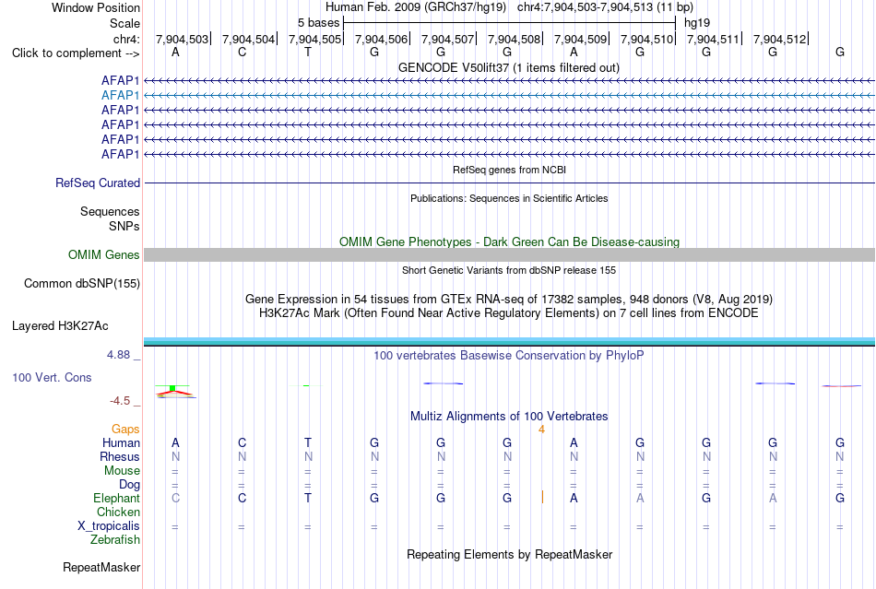Viewport: 876px width, 589px height.
Task: Click the orange insertion bar in Elephant row
Action: coord(542,497)
